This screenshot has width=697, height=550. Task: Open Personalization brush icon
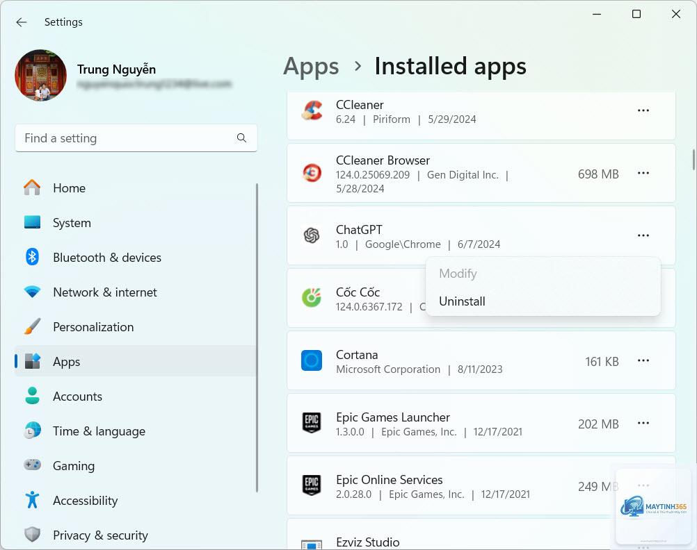(x=32, y=326)
